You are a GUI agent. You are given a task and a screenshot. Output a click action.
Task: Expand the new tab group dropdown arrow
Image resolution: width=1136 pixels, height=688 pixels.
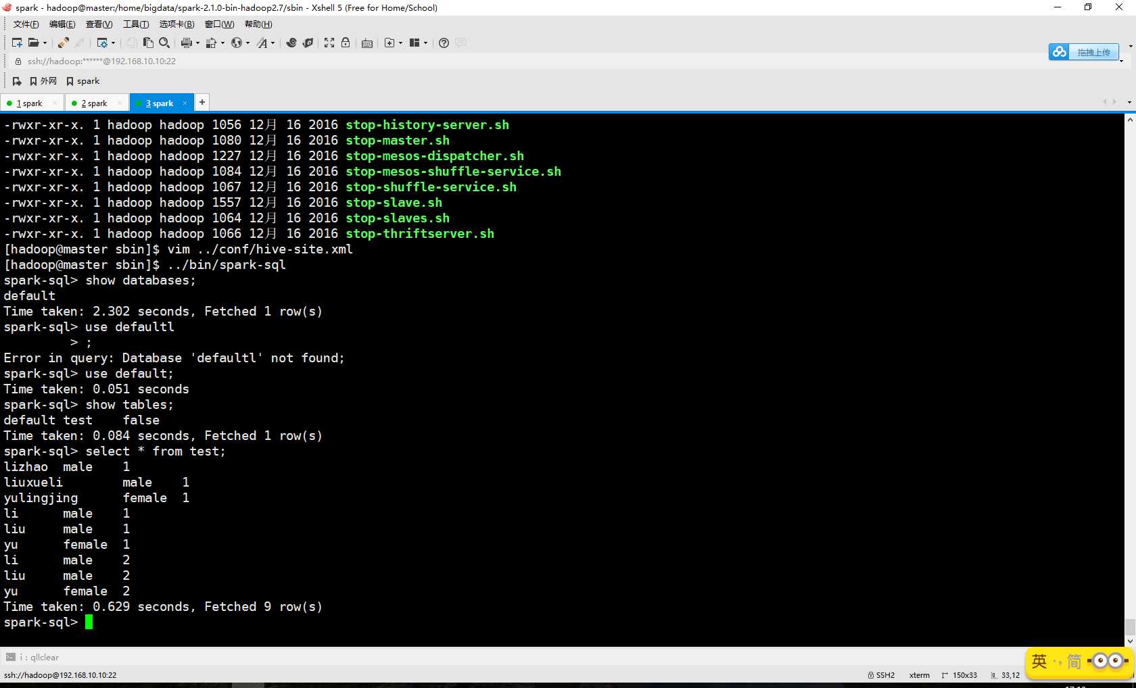(400, 43)
